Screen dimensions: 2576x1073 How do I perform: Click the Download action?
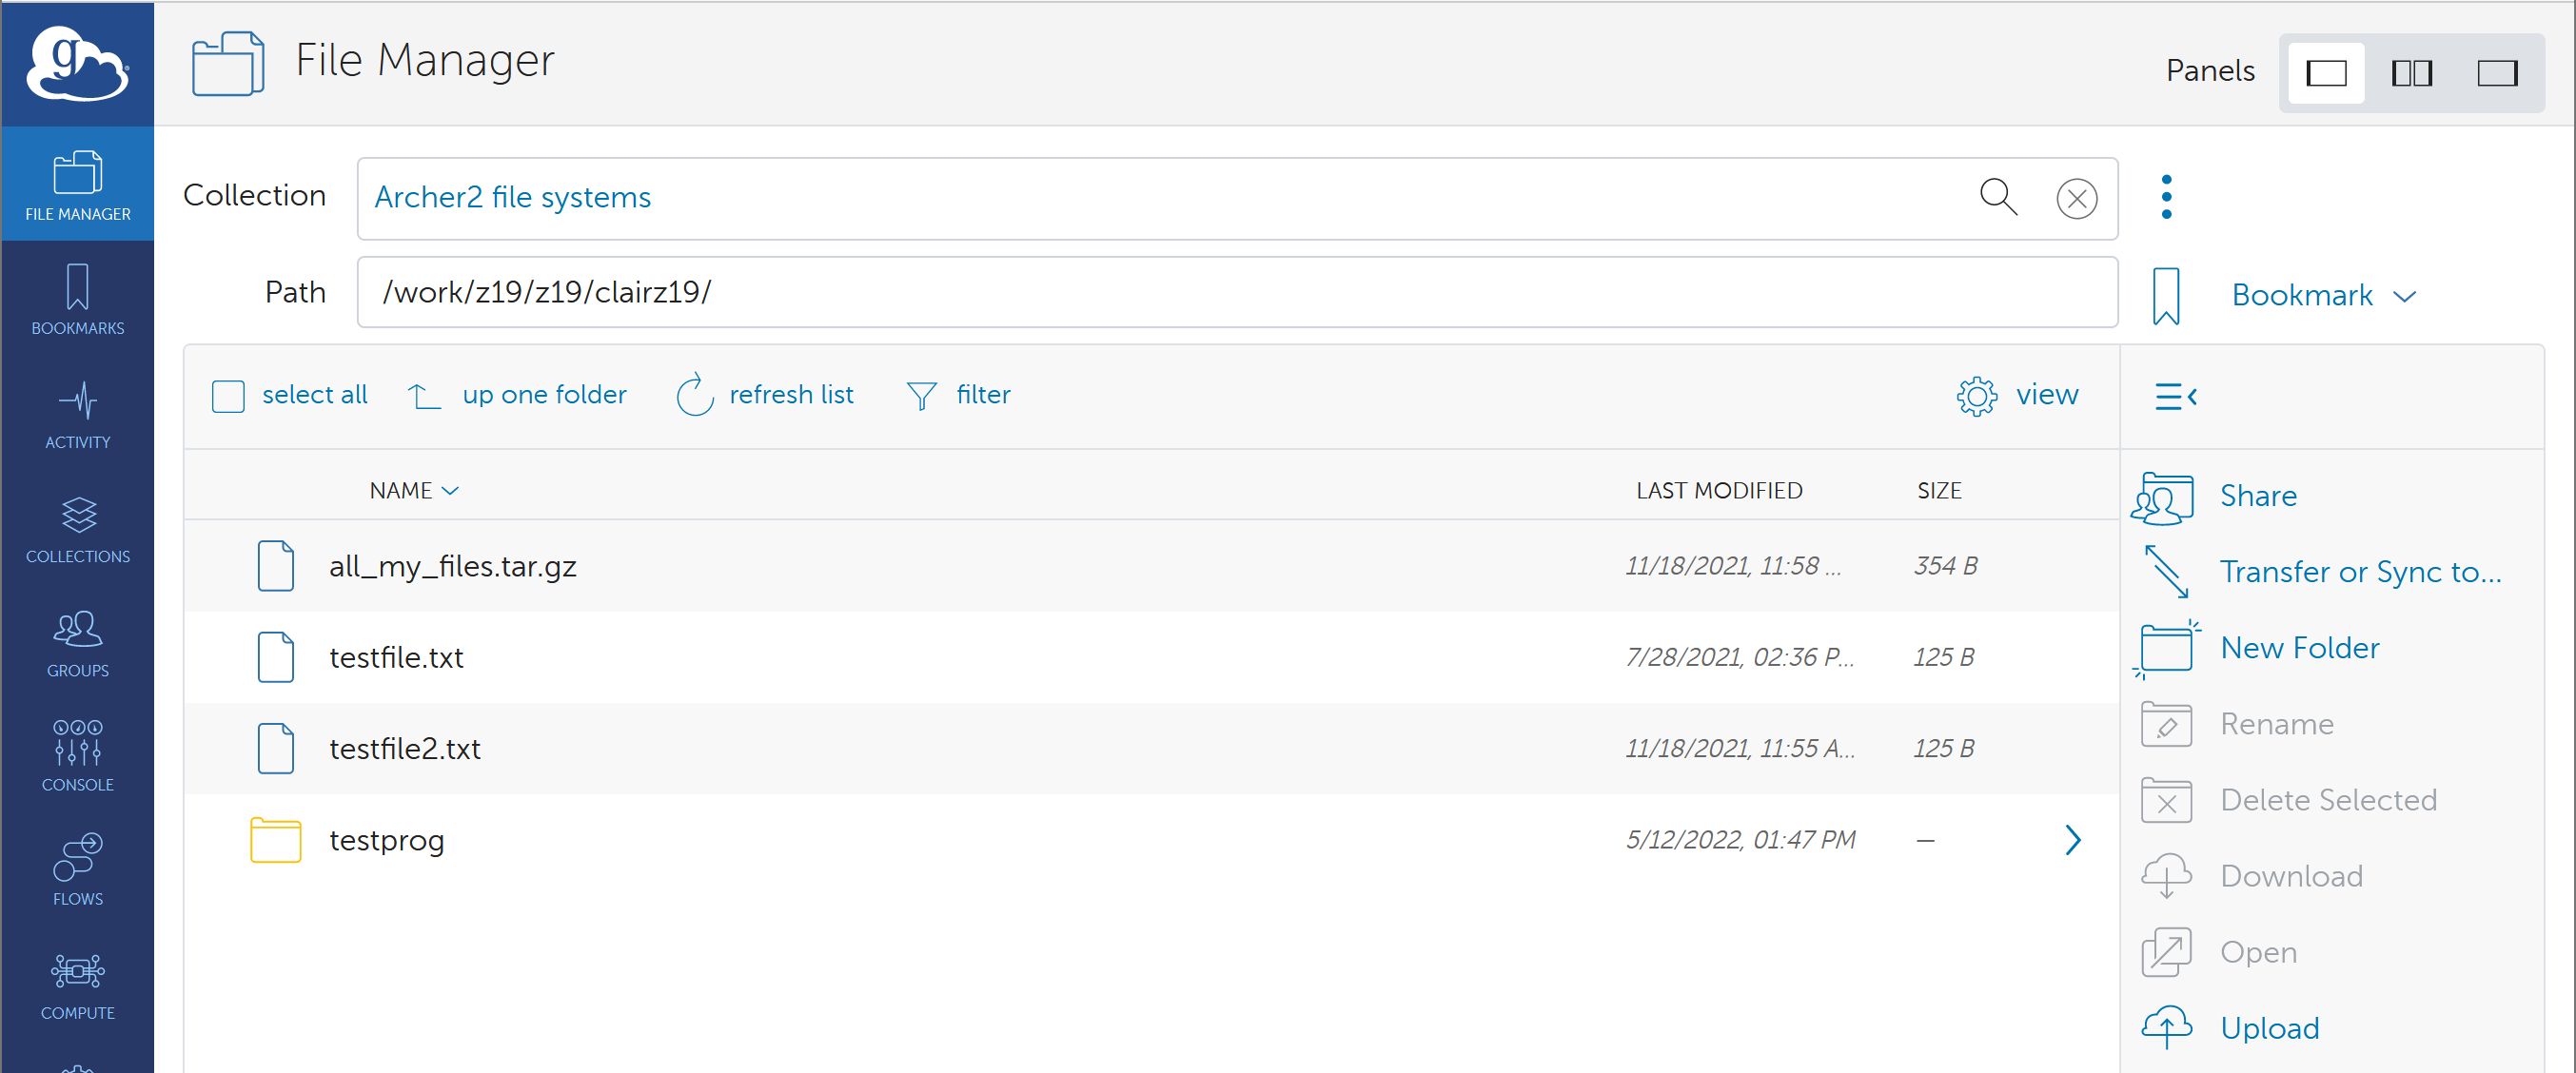(x=2251, y=876)
